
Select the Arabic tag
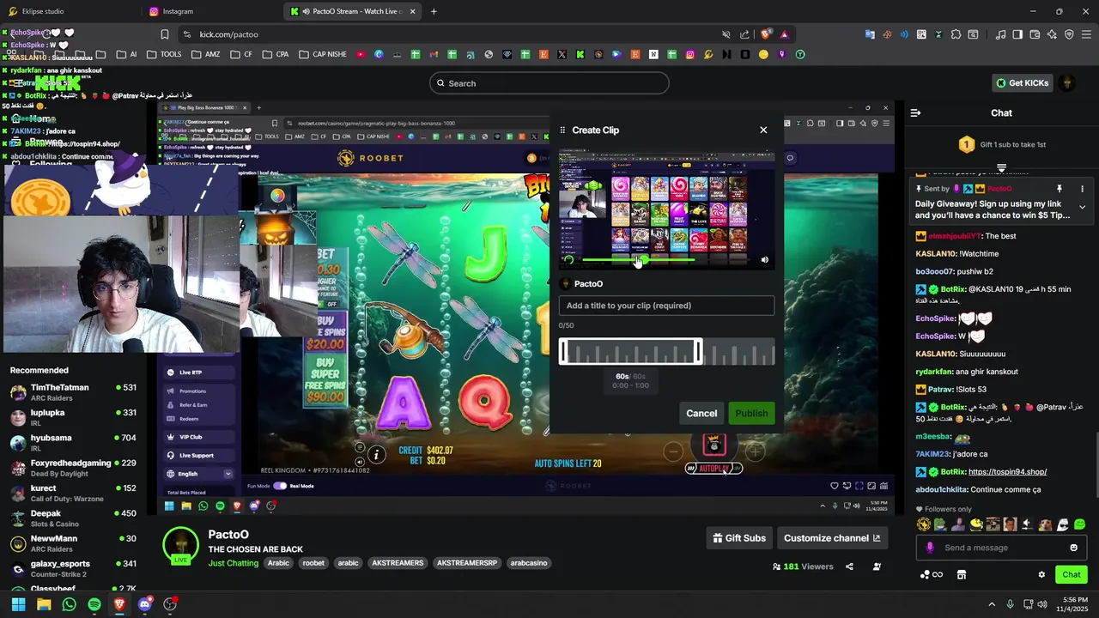coord(278,563)
